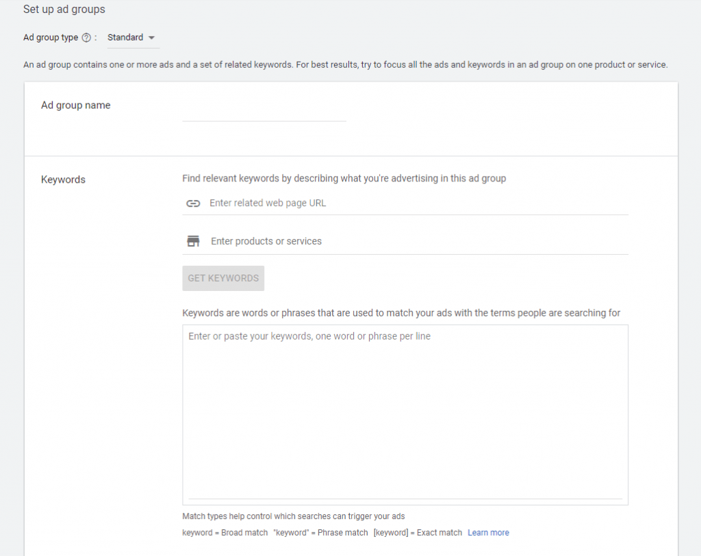Click the Enter related web page URL field
The image size is (701, 556).
point(418,203)
